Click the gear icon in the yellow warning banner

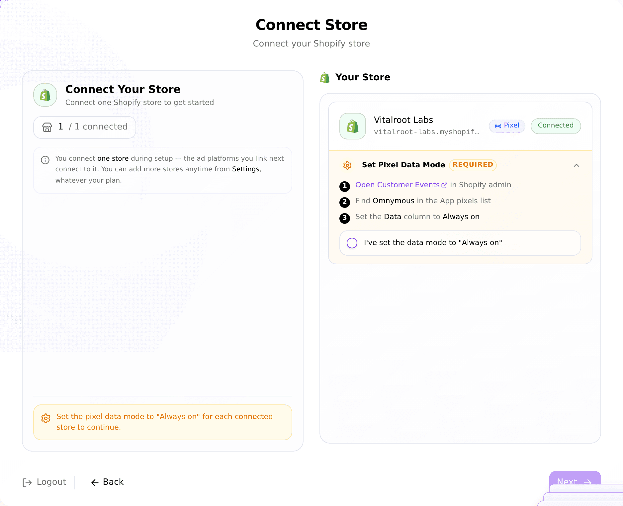coord(46,418)
